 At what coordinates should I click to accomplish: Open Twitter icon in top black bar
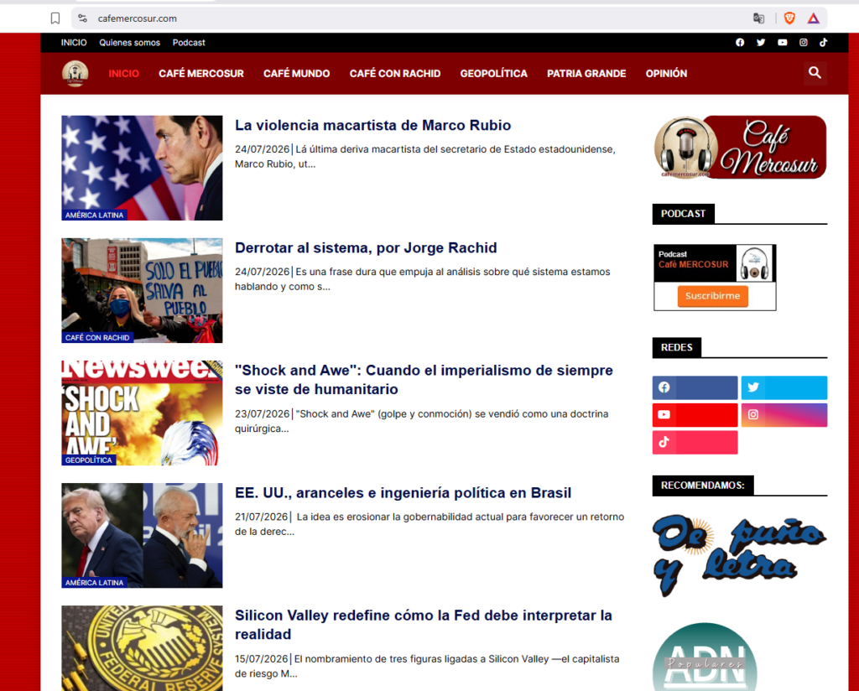761,42
